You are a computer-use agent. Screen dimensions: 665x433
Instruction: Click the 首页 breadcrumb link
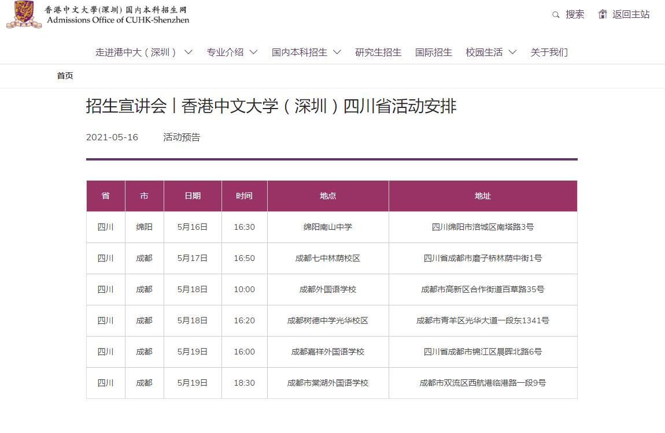click(x=65, y=76)
